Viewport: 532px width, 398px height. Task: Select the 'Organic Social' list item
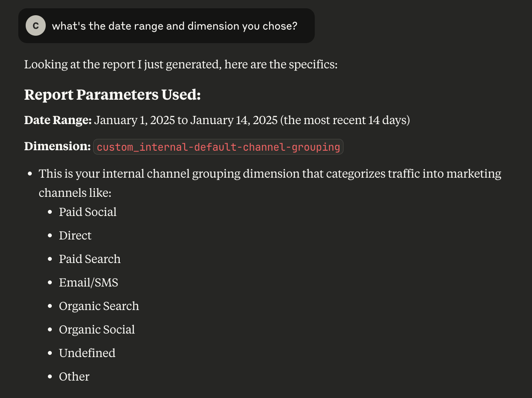(x=97, y=330)
